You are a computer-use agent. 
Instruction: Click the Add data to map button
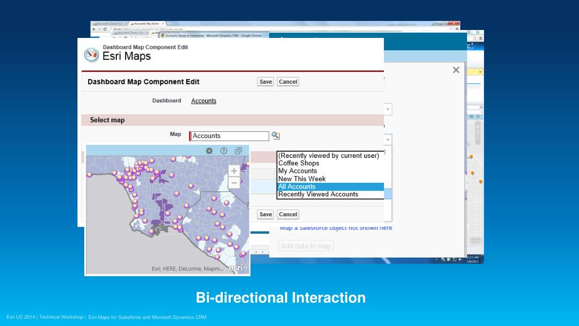coord(306,246)
